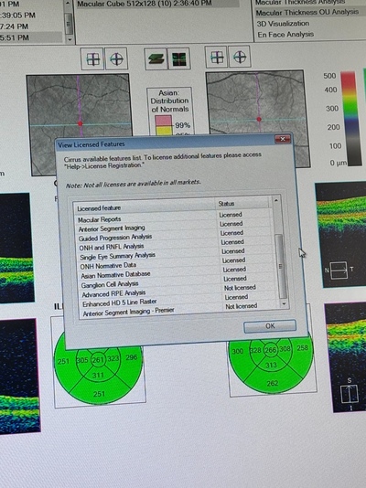Click upper left OCT B-scan image
The image size is (366, 488).
(16, 248)
